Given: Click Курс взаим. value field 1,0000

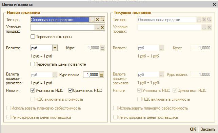Looking at the screenshot, I should click(91, 75).
